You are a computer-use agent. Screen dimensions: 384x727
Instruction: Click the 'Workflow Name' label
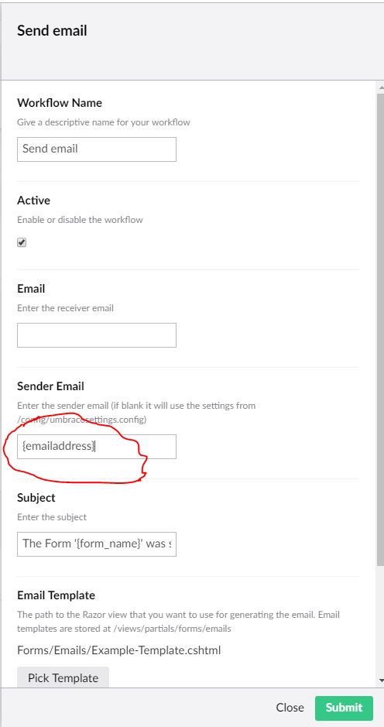click(60, 103)
